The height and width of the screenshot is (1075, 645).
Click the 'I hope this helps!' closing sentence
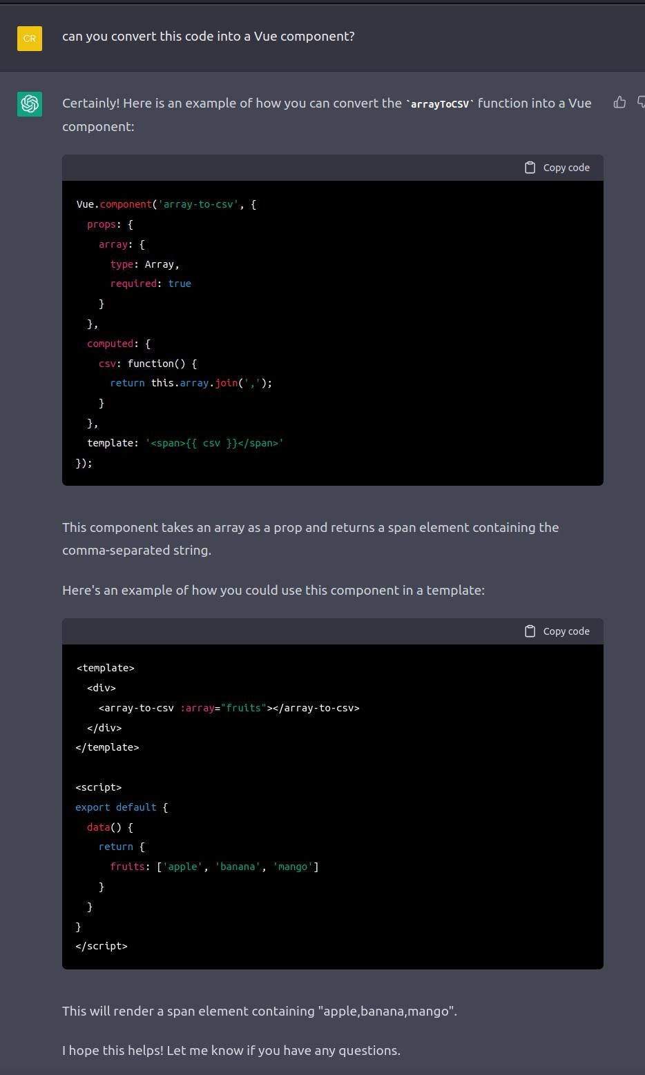[231, 1050]
